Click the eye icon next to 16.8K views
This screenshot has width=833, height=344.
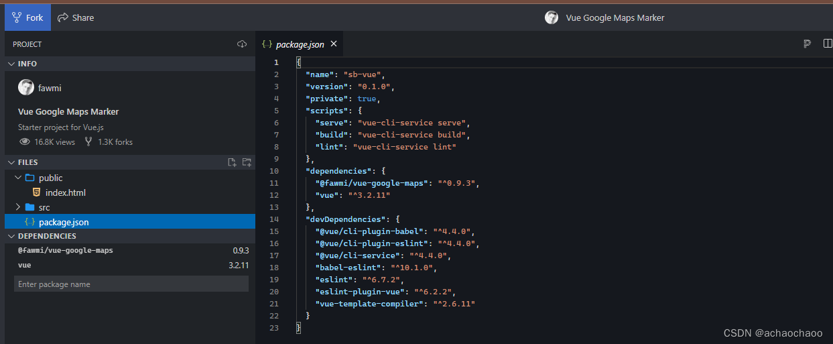tap(25, 142)
